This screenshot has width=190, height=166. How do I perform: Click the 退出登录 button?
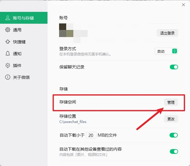click(x=167, y=33)
